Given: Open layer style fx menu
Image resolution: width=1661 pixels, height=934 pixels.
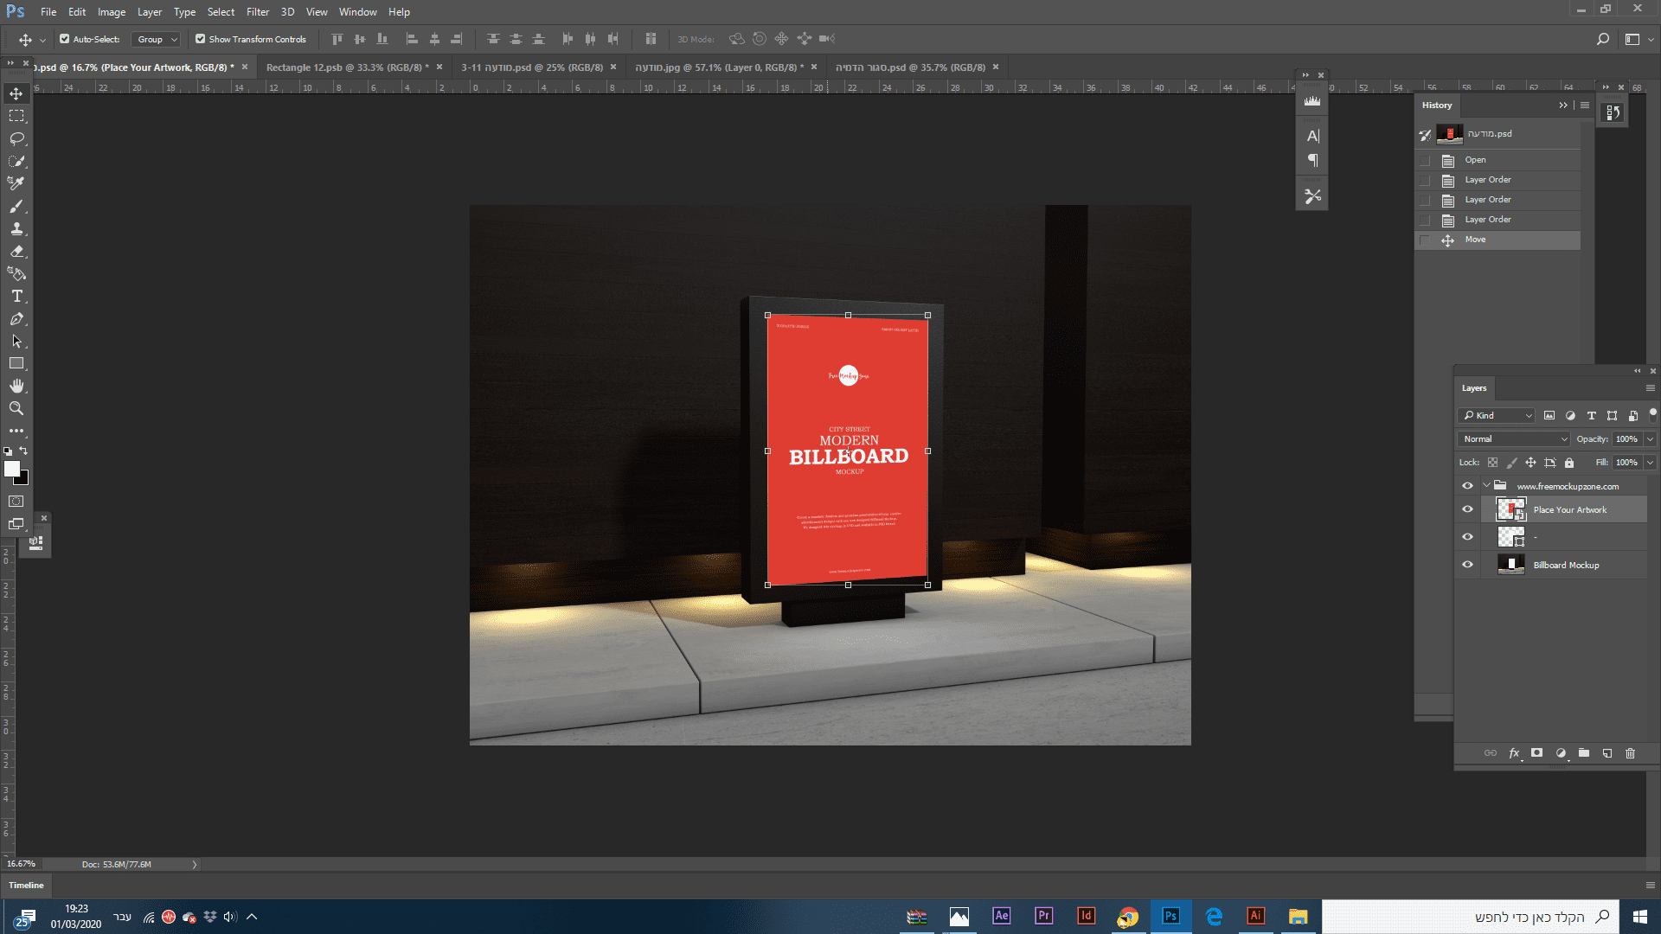Looking at the screenshot, I should tap(1514, 753).
